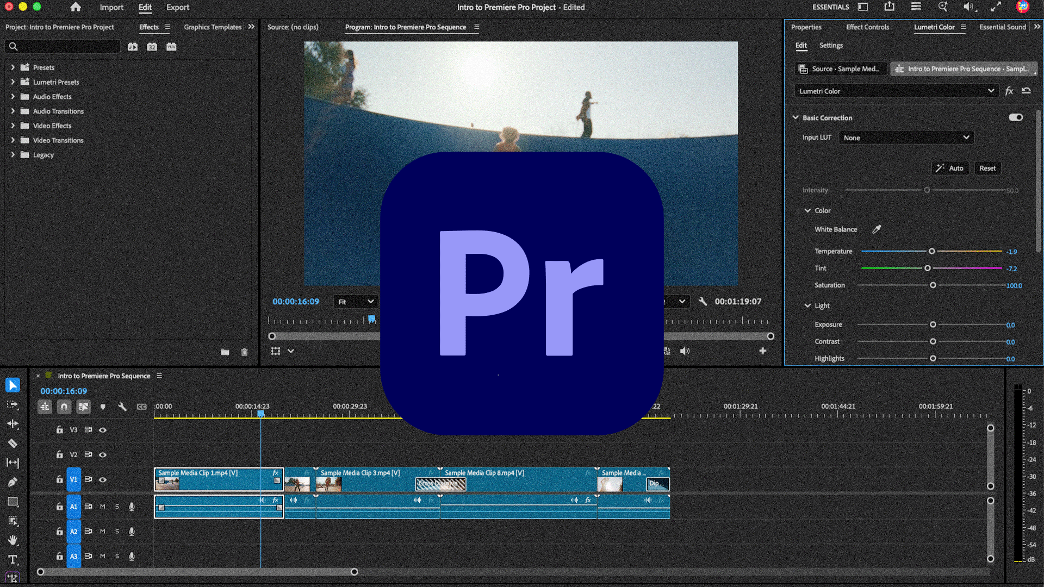Open Program Monitor wrench settings

[x=703, y=301]
